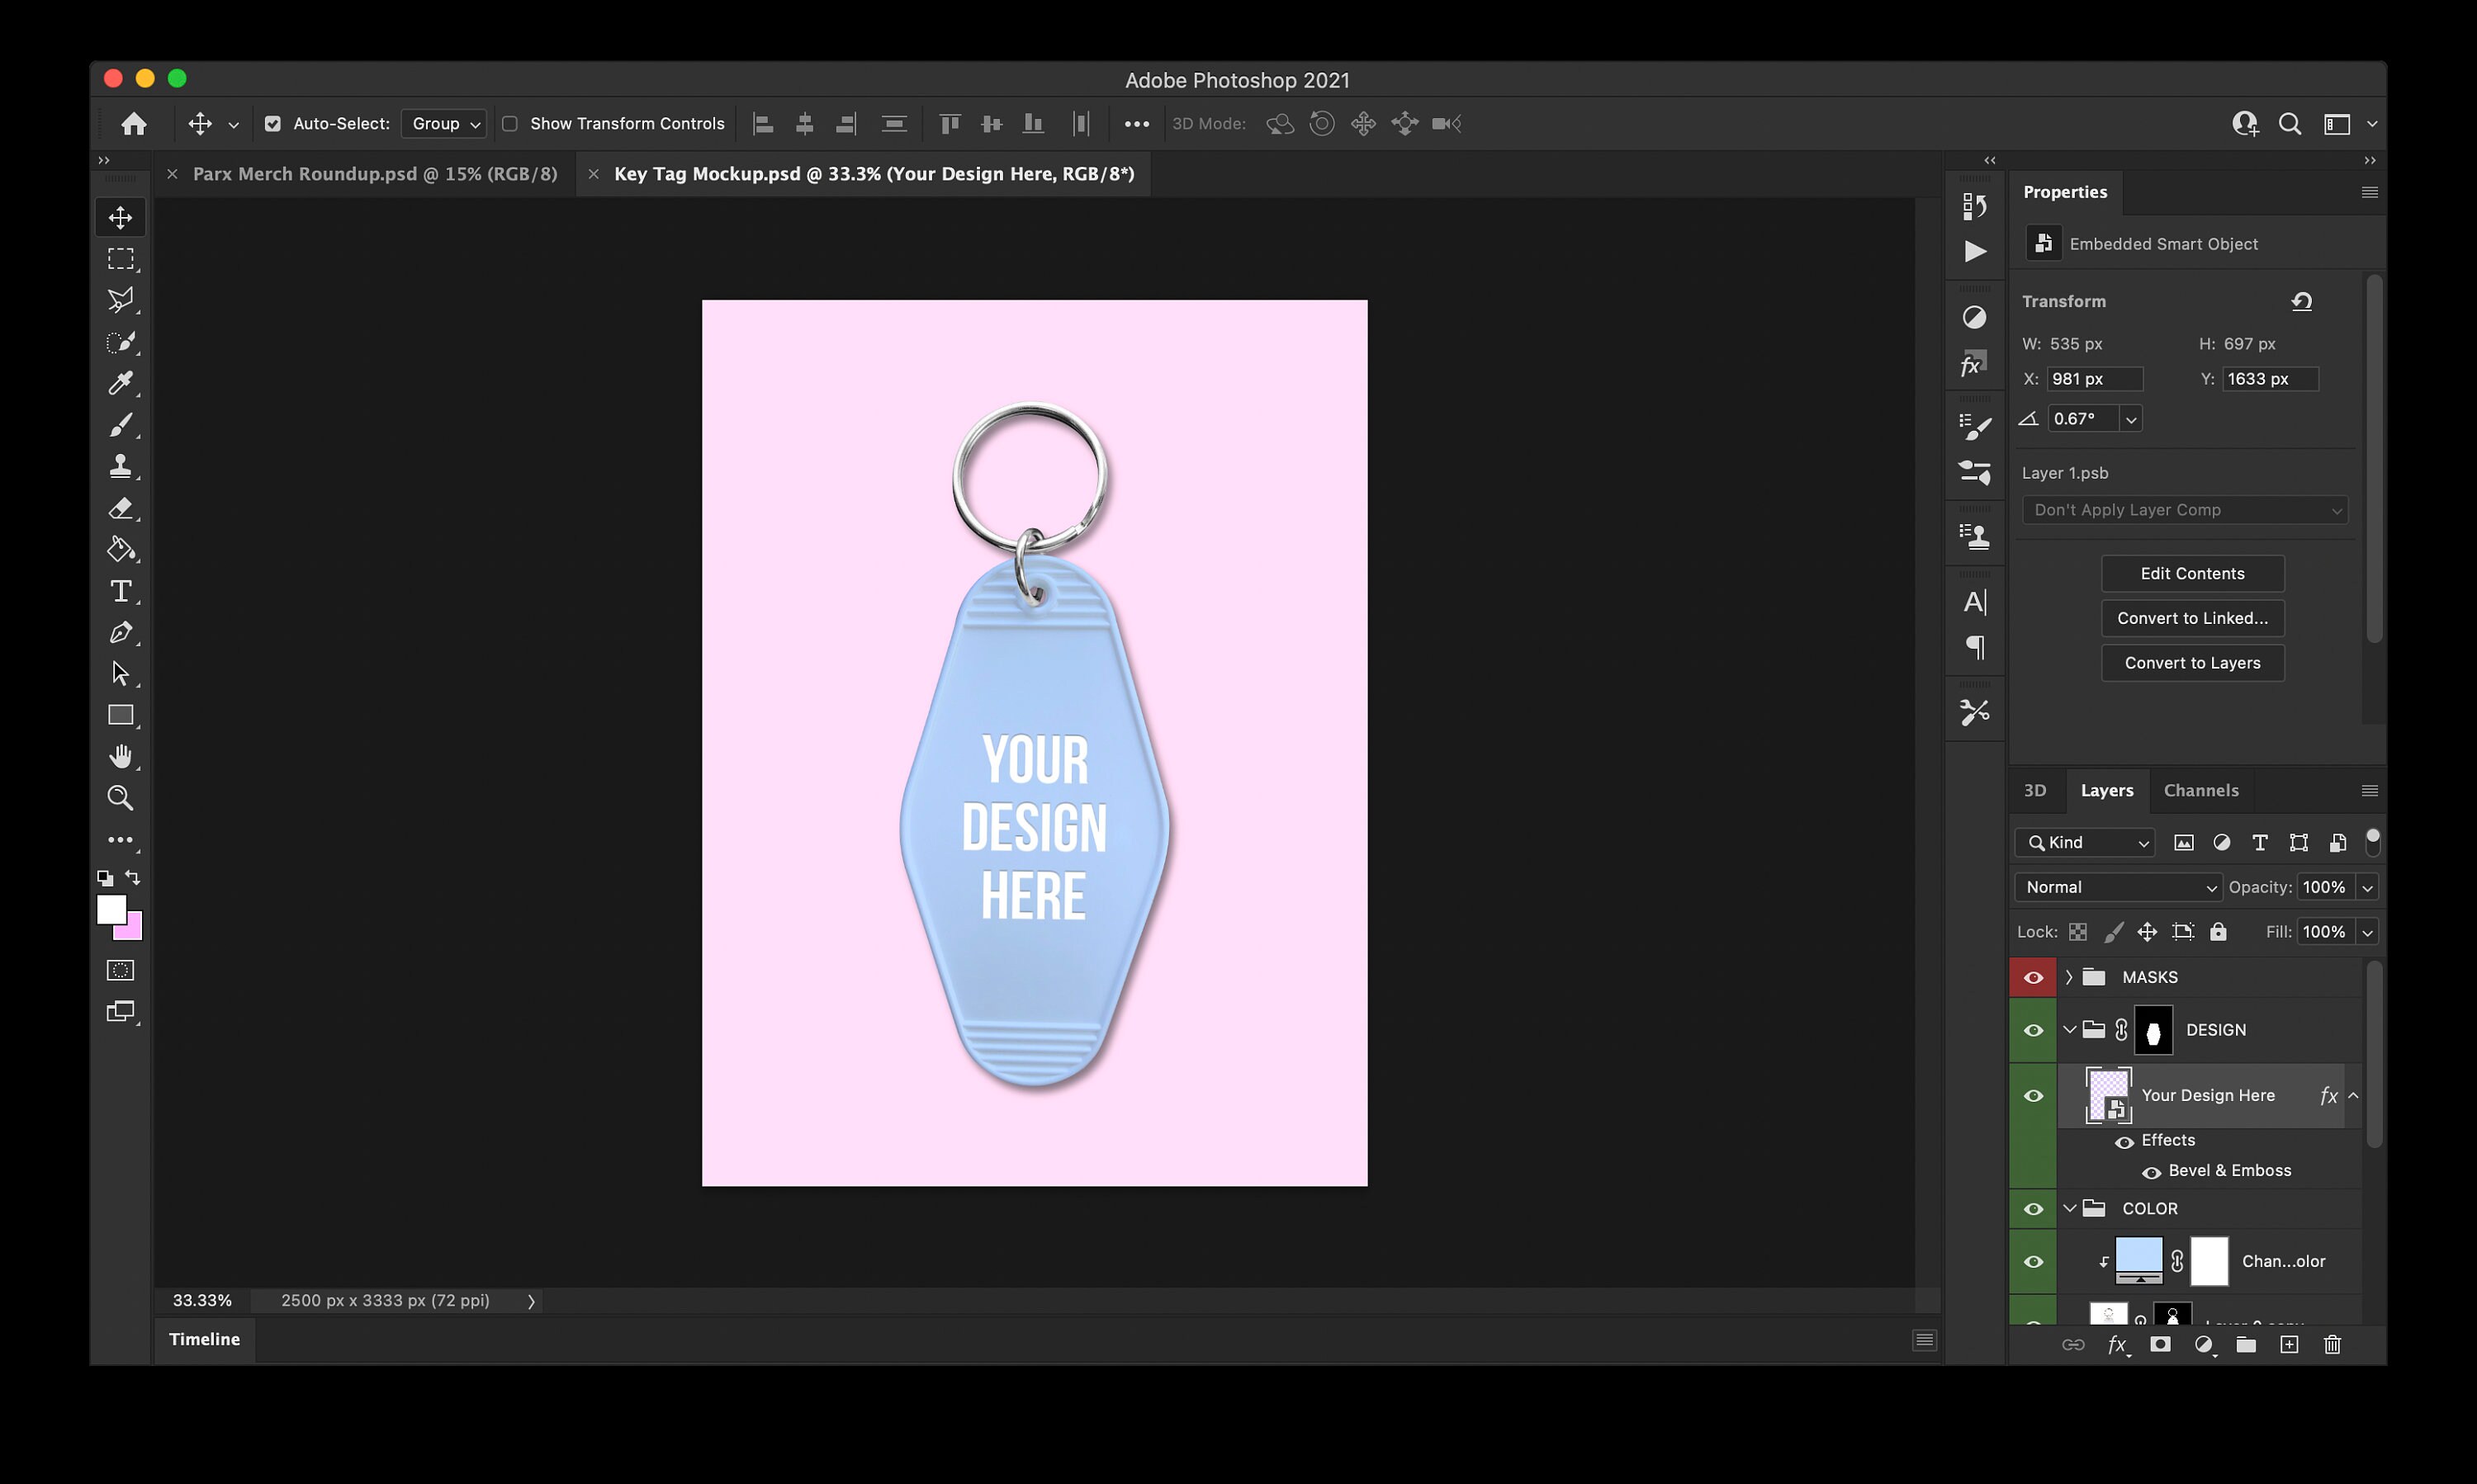Viewport: 2477px width, 1484px height.
Task: Select the Zoom tool
Action: coord(120,797)
